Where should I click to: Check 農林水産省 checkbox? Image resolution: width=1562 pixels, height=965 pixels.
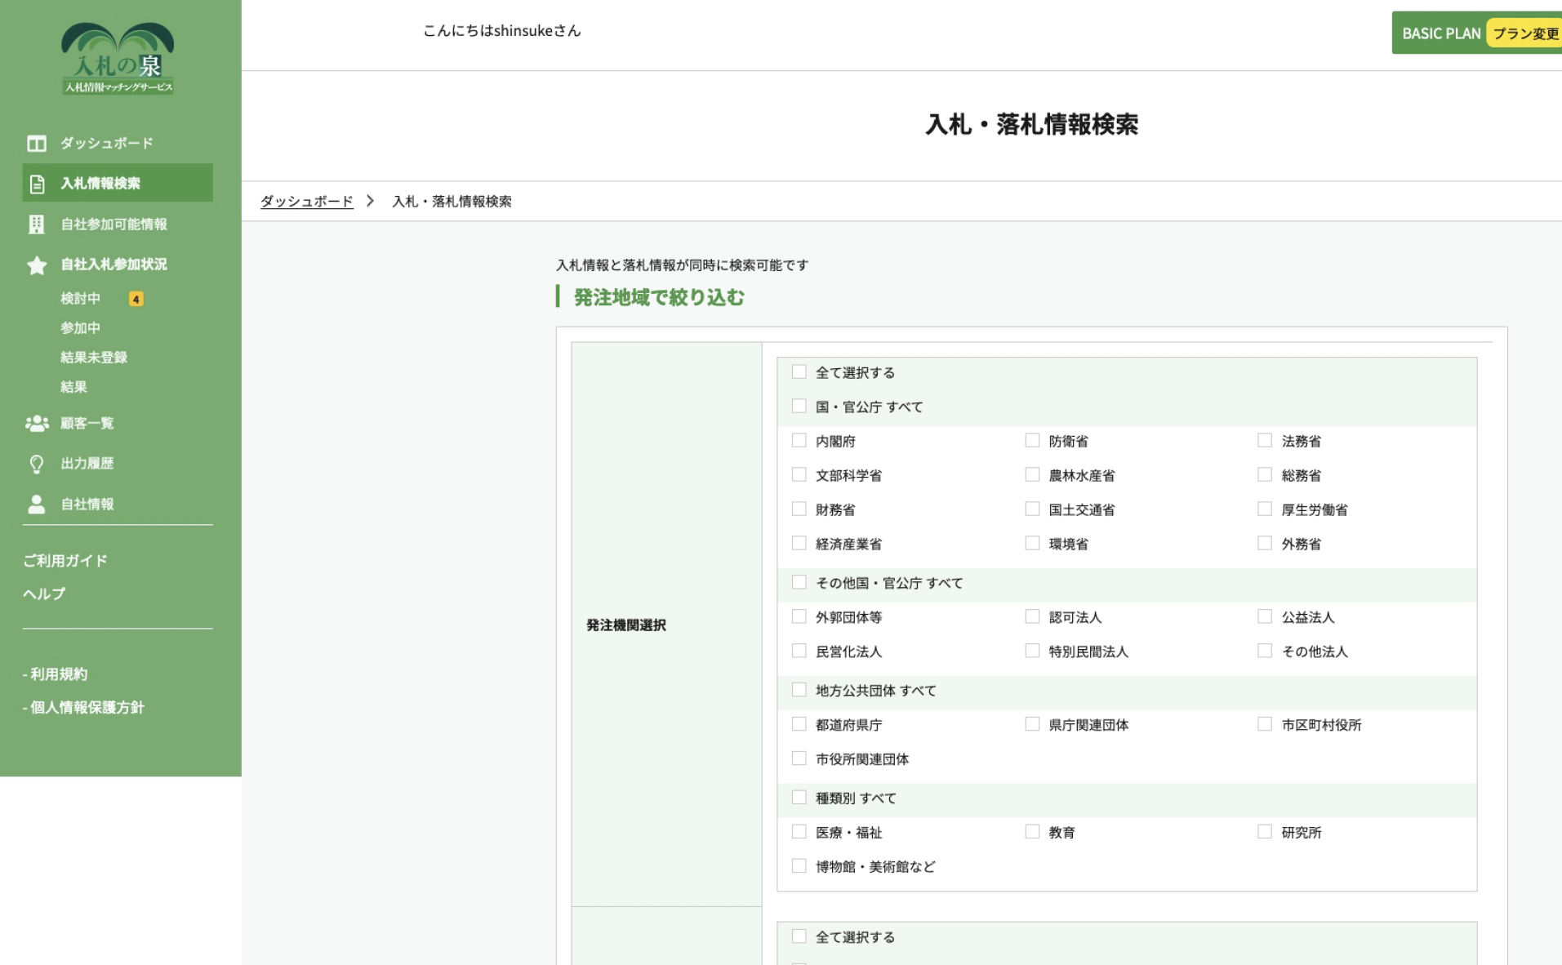pos(1032,475)
